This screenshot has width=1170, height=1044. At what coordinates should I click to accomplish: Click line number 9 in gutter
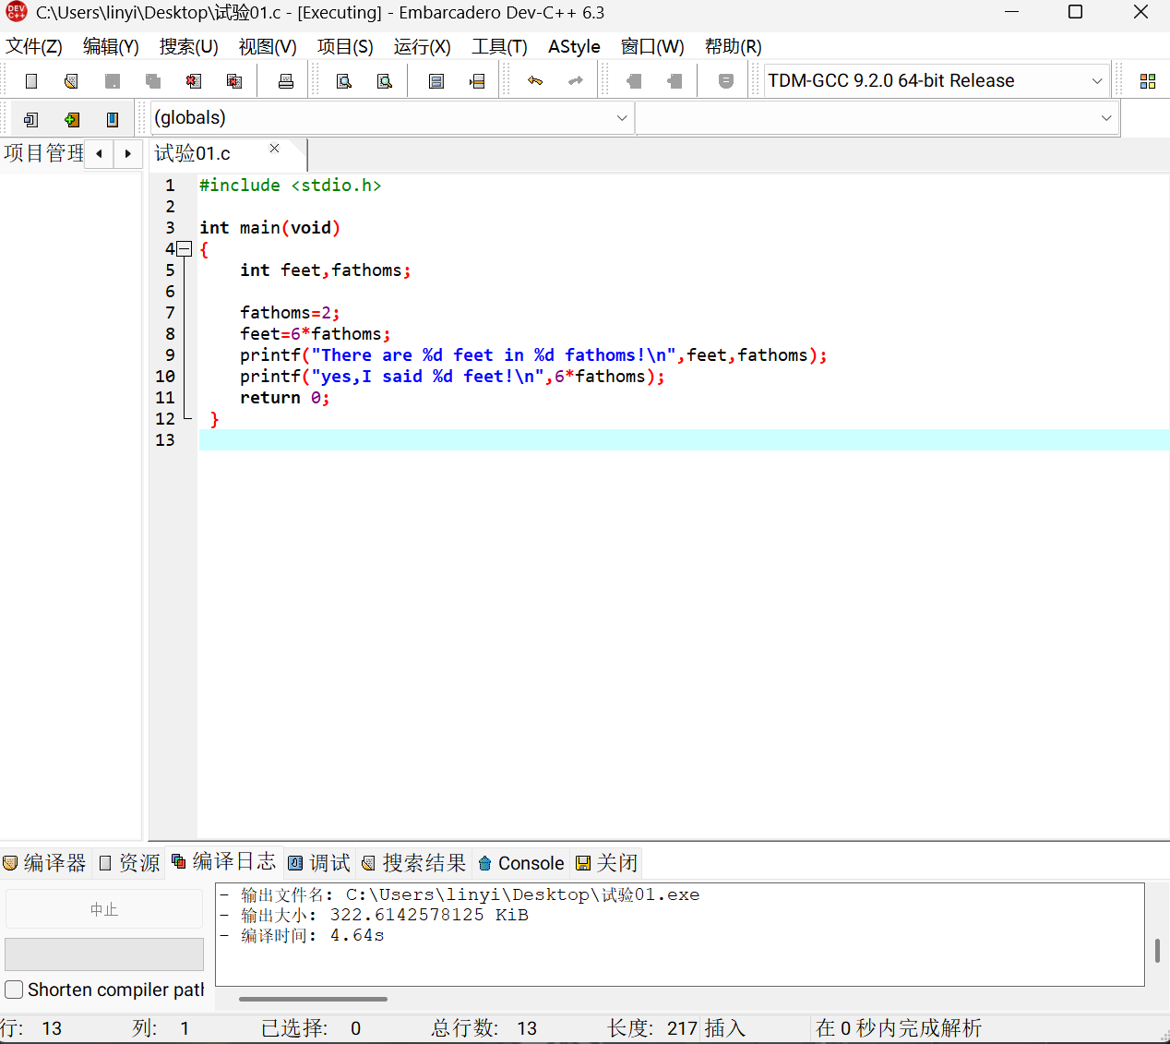tap(170, 355)
